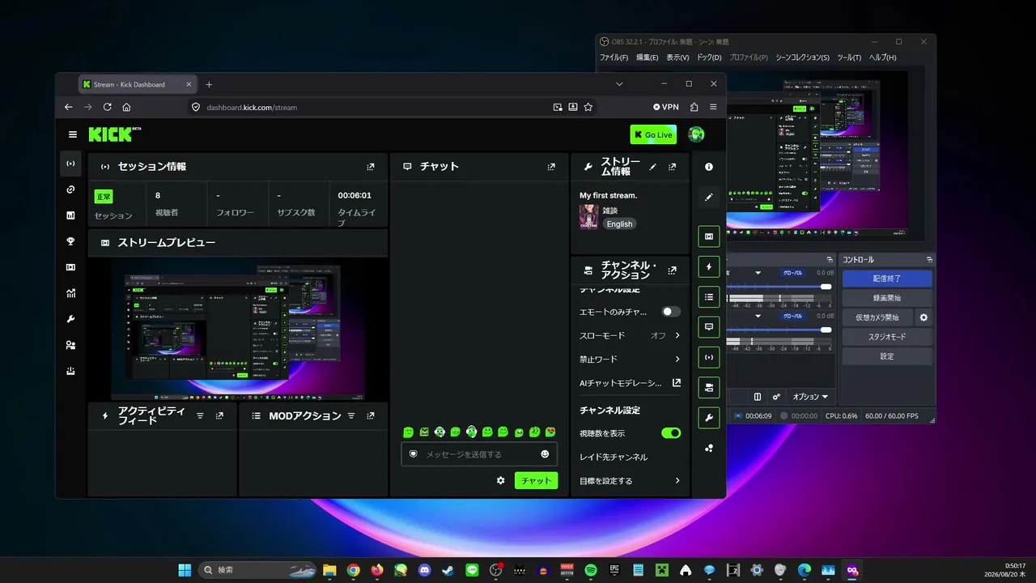Click the second OBS volume slider handle
The image size is (1036, 583).
tap(826, 330)
